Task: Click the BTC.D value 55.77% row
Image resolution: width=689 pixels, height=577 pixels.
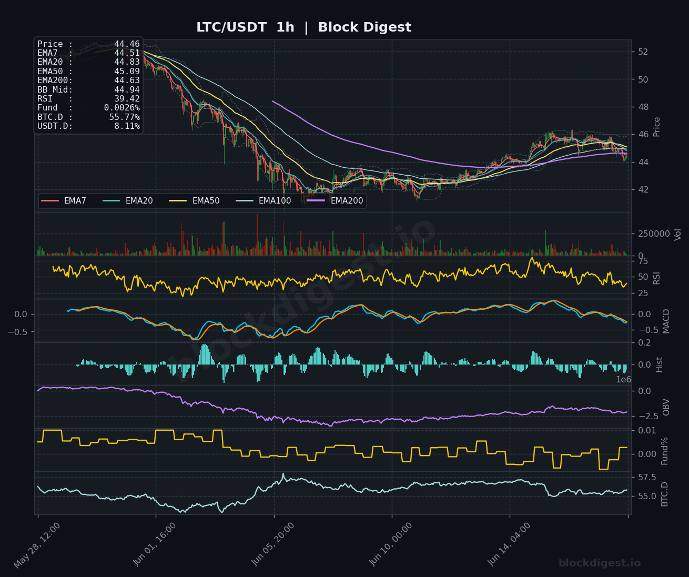Action: point(88,117)
